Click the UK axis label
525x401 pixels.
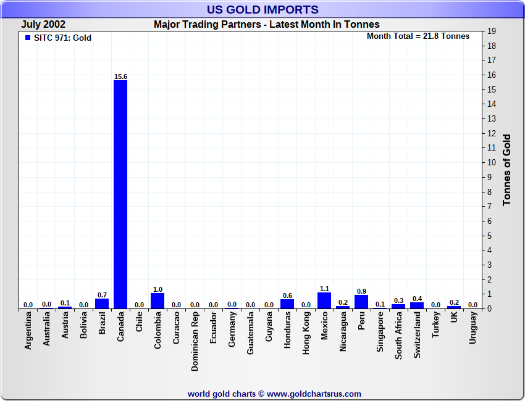(x=454, y=317)
